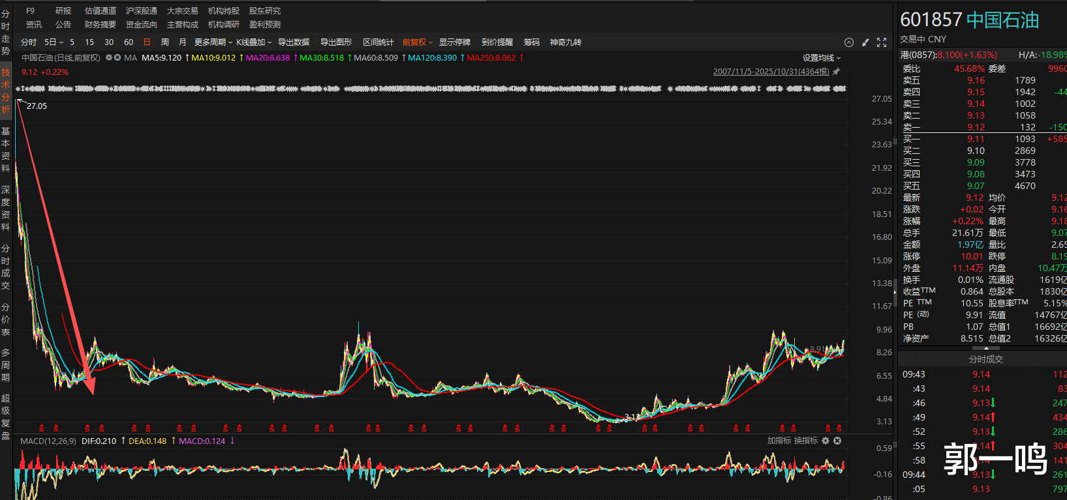The image size is (1067, 500).
Task: Switch to the 基本资料 sidebar tab
Action: (x=6, y=149)
